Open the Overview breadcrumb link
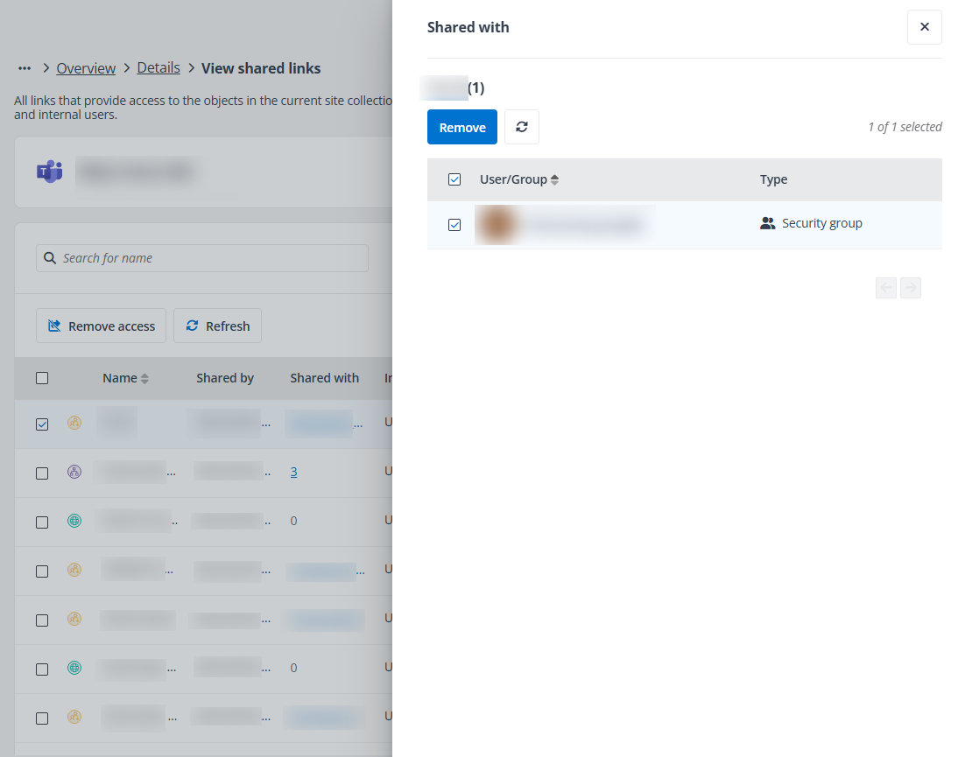965x757 pixels. 86,68
